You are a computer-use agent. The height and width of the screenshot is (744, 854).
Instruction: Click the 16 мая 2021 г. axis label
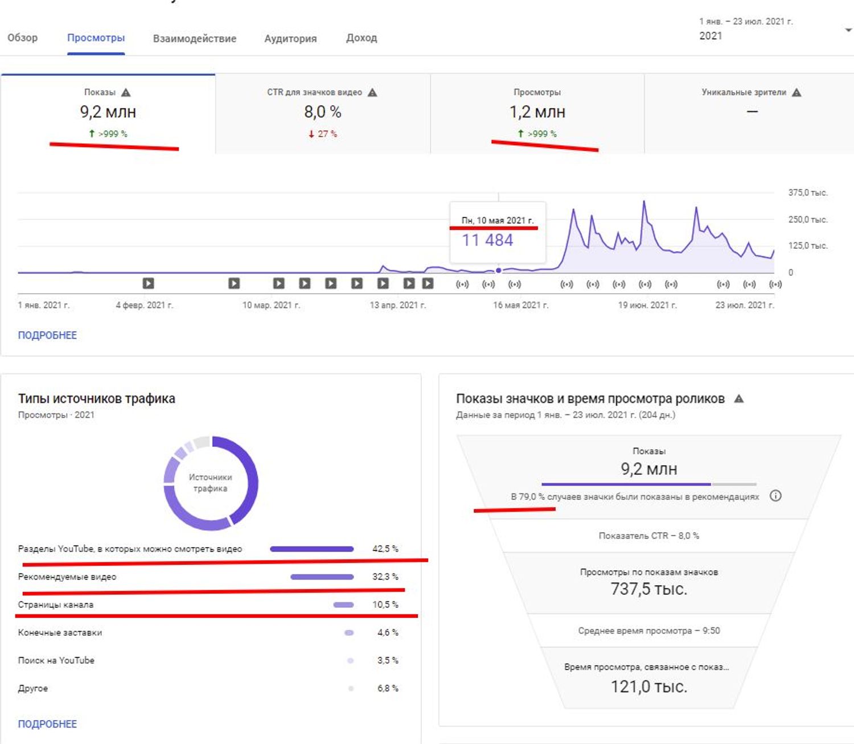[x=520, y=305]
